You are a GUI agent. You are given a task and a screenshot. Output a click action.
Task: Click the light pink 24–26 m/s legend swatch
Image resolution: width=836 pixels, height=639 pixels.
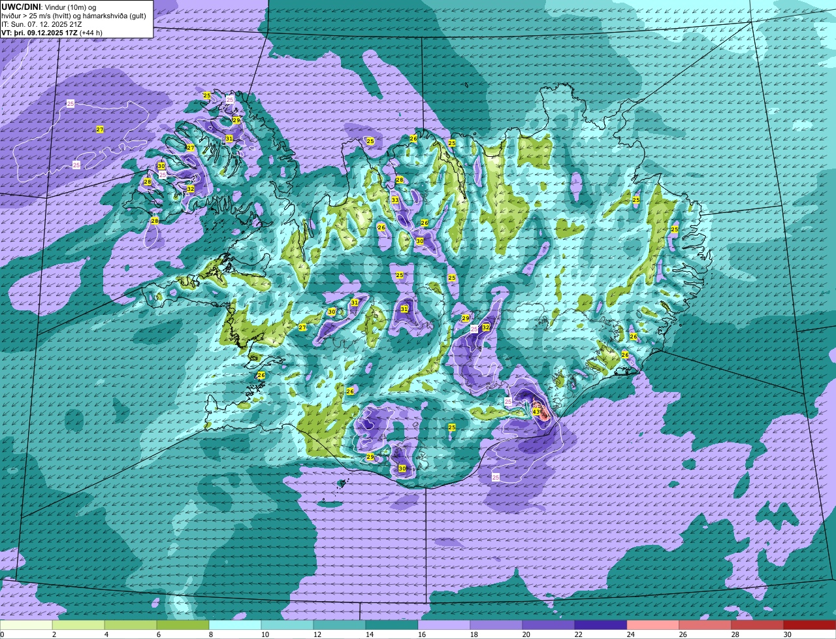653,625
